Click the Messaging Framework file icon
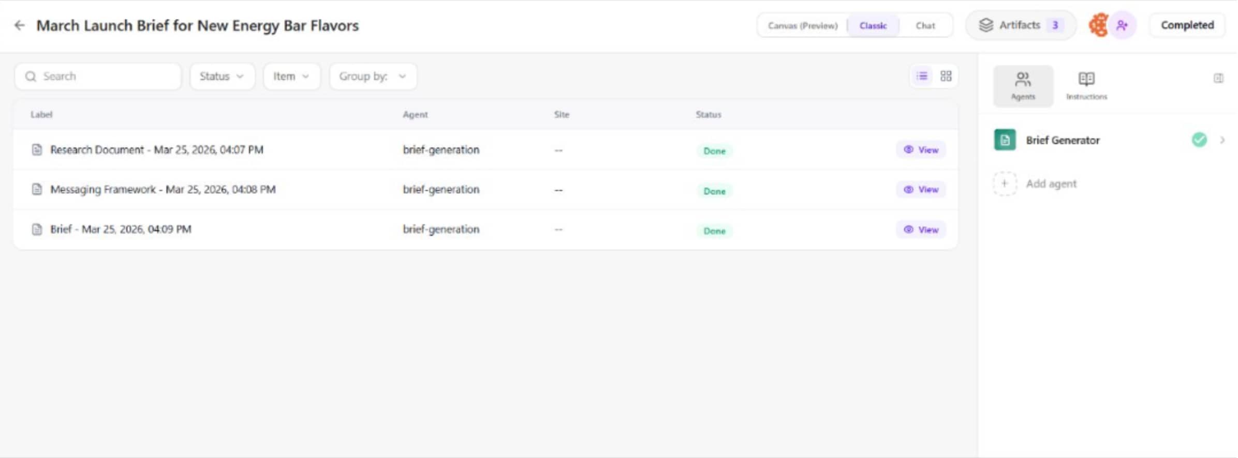The image size is (1238, 458). point(37,189)
